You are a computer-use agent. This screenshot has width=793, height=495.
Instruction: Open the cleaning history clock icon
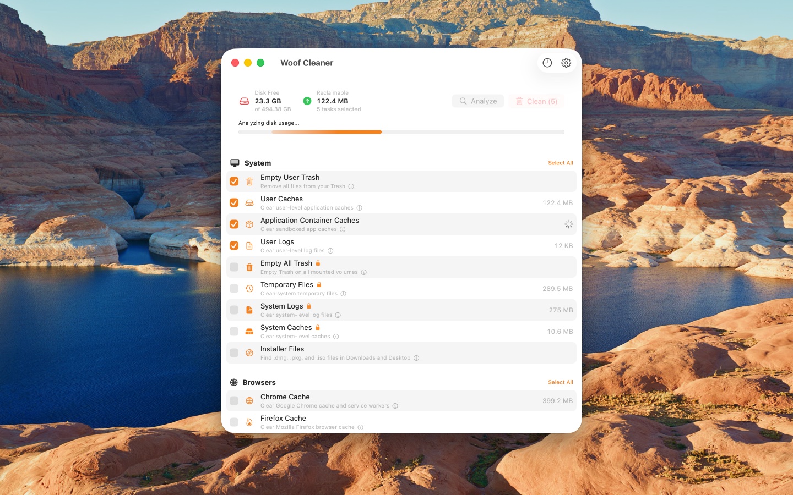point(547,63)
